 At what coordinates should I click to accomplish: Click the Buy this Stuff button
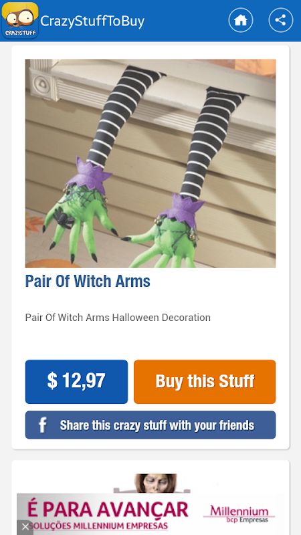[205, 381]
